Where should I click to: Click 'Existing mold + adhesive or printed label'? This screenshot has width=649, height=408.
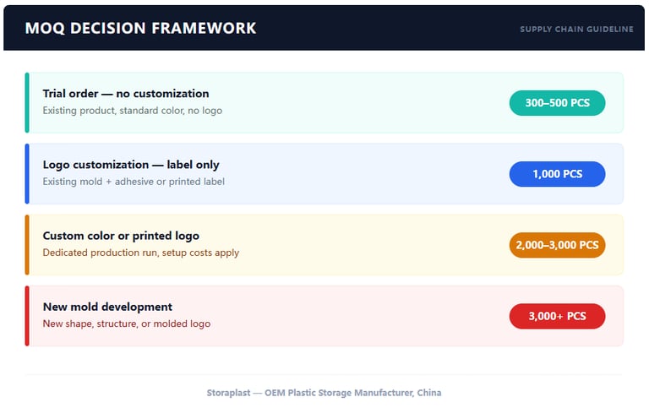tap(134, 182)
